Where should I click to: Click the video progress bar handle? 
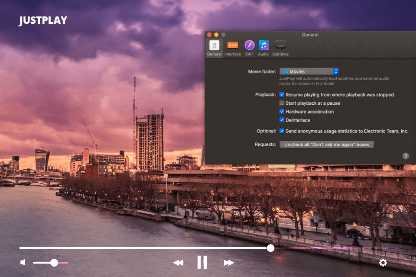tap(270, 248)
